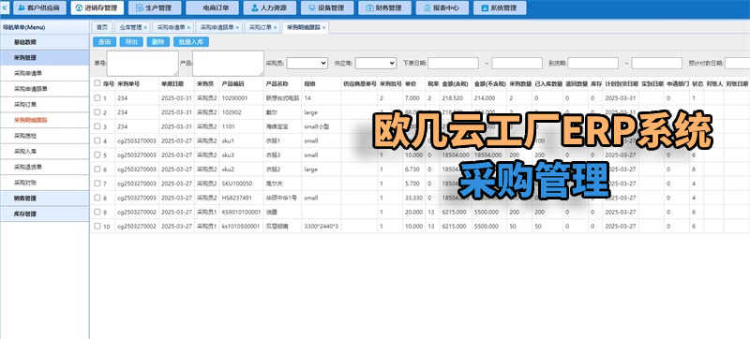Open the 设备管理 module with monitor icon
The height and width of the screenshot is (339, 750).
coord(327,8)
